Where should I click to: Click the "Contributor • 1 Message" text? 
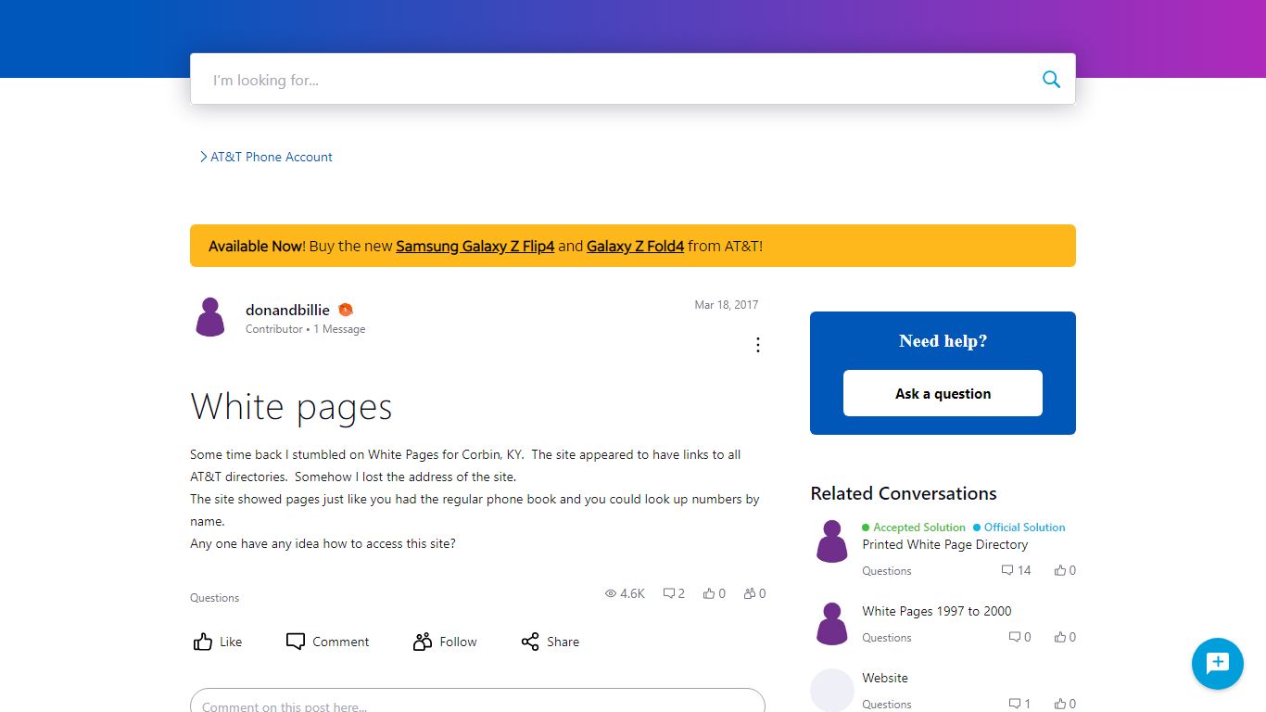(305, 329)
